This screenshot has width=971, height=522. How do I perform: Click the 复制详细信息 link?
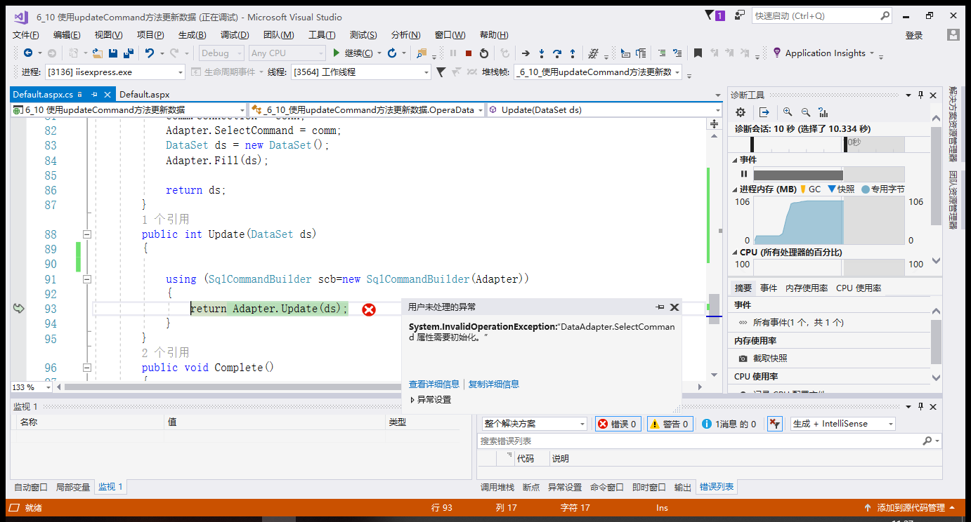(494, 384)
